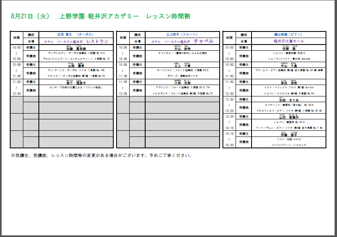Select the line starting "クロンマー：オーボエ協奏曲"

tap(76, 76)
